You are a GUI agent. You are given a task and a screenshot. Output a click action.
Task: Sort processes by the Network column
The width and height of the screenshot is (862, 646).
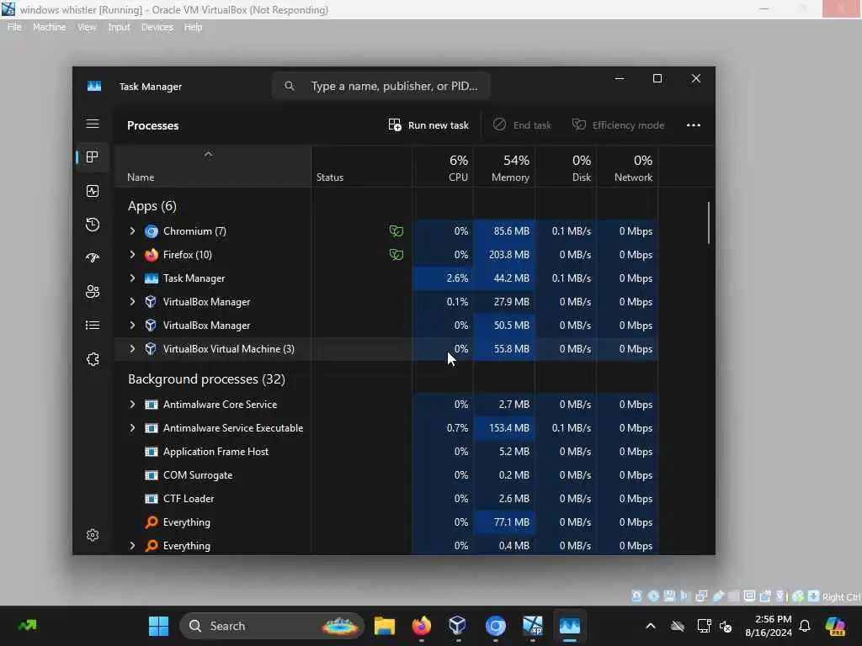pos(627,167)
